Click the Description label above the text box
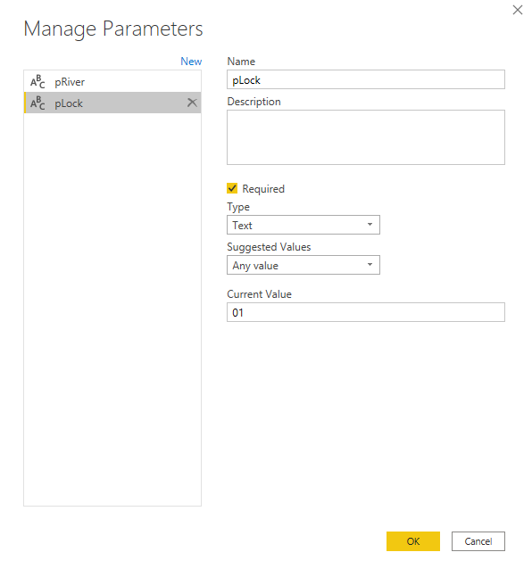 pyautogui.click(x=254, y=102)
